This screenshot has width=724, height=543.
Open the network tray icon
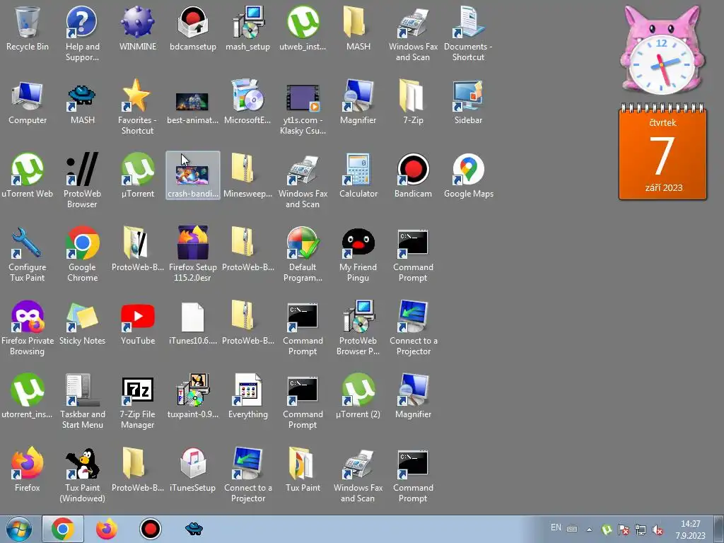coord(641,530)
